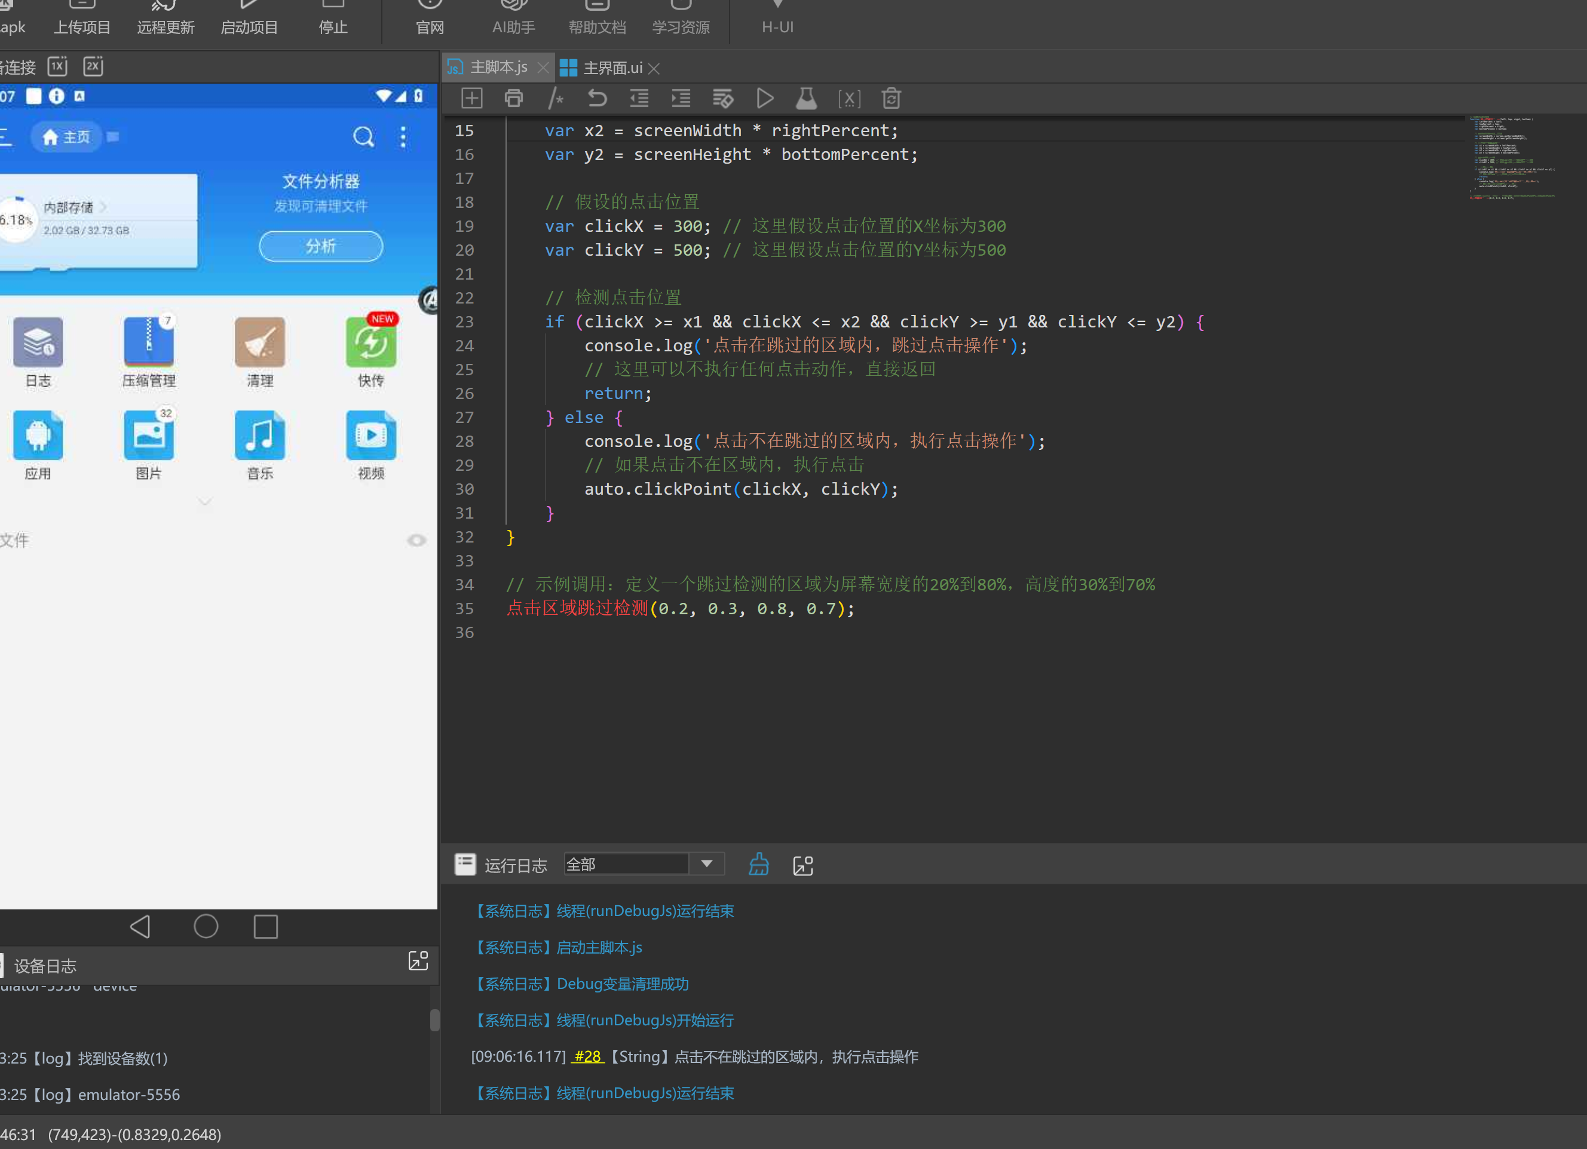Image resolution: width=1587 pixels, height=1149 pixels.
Task: Set device preview to 1X scale
Action: click(x=57, y=66)
